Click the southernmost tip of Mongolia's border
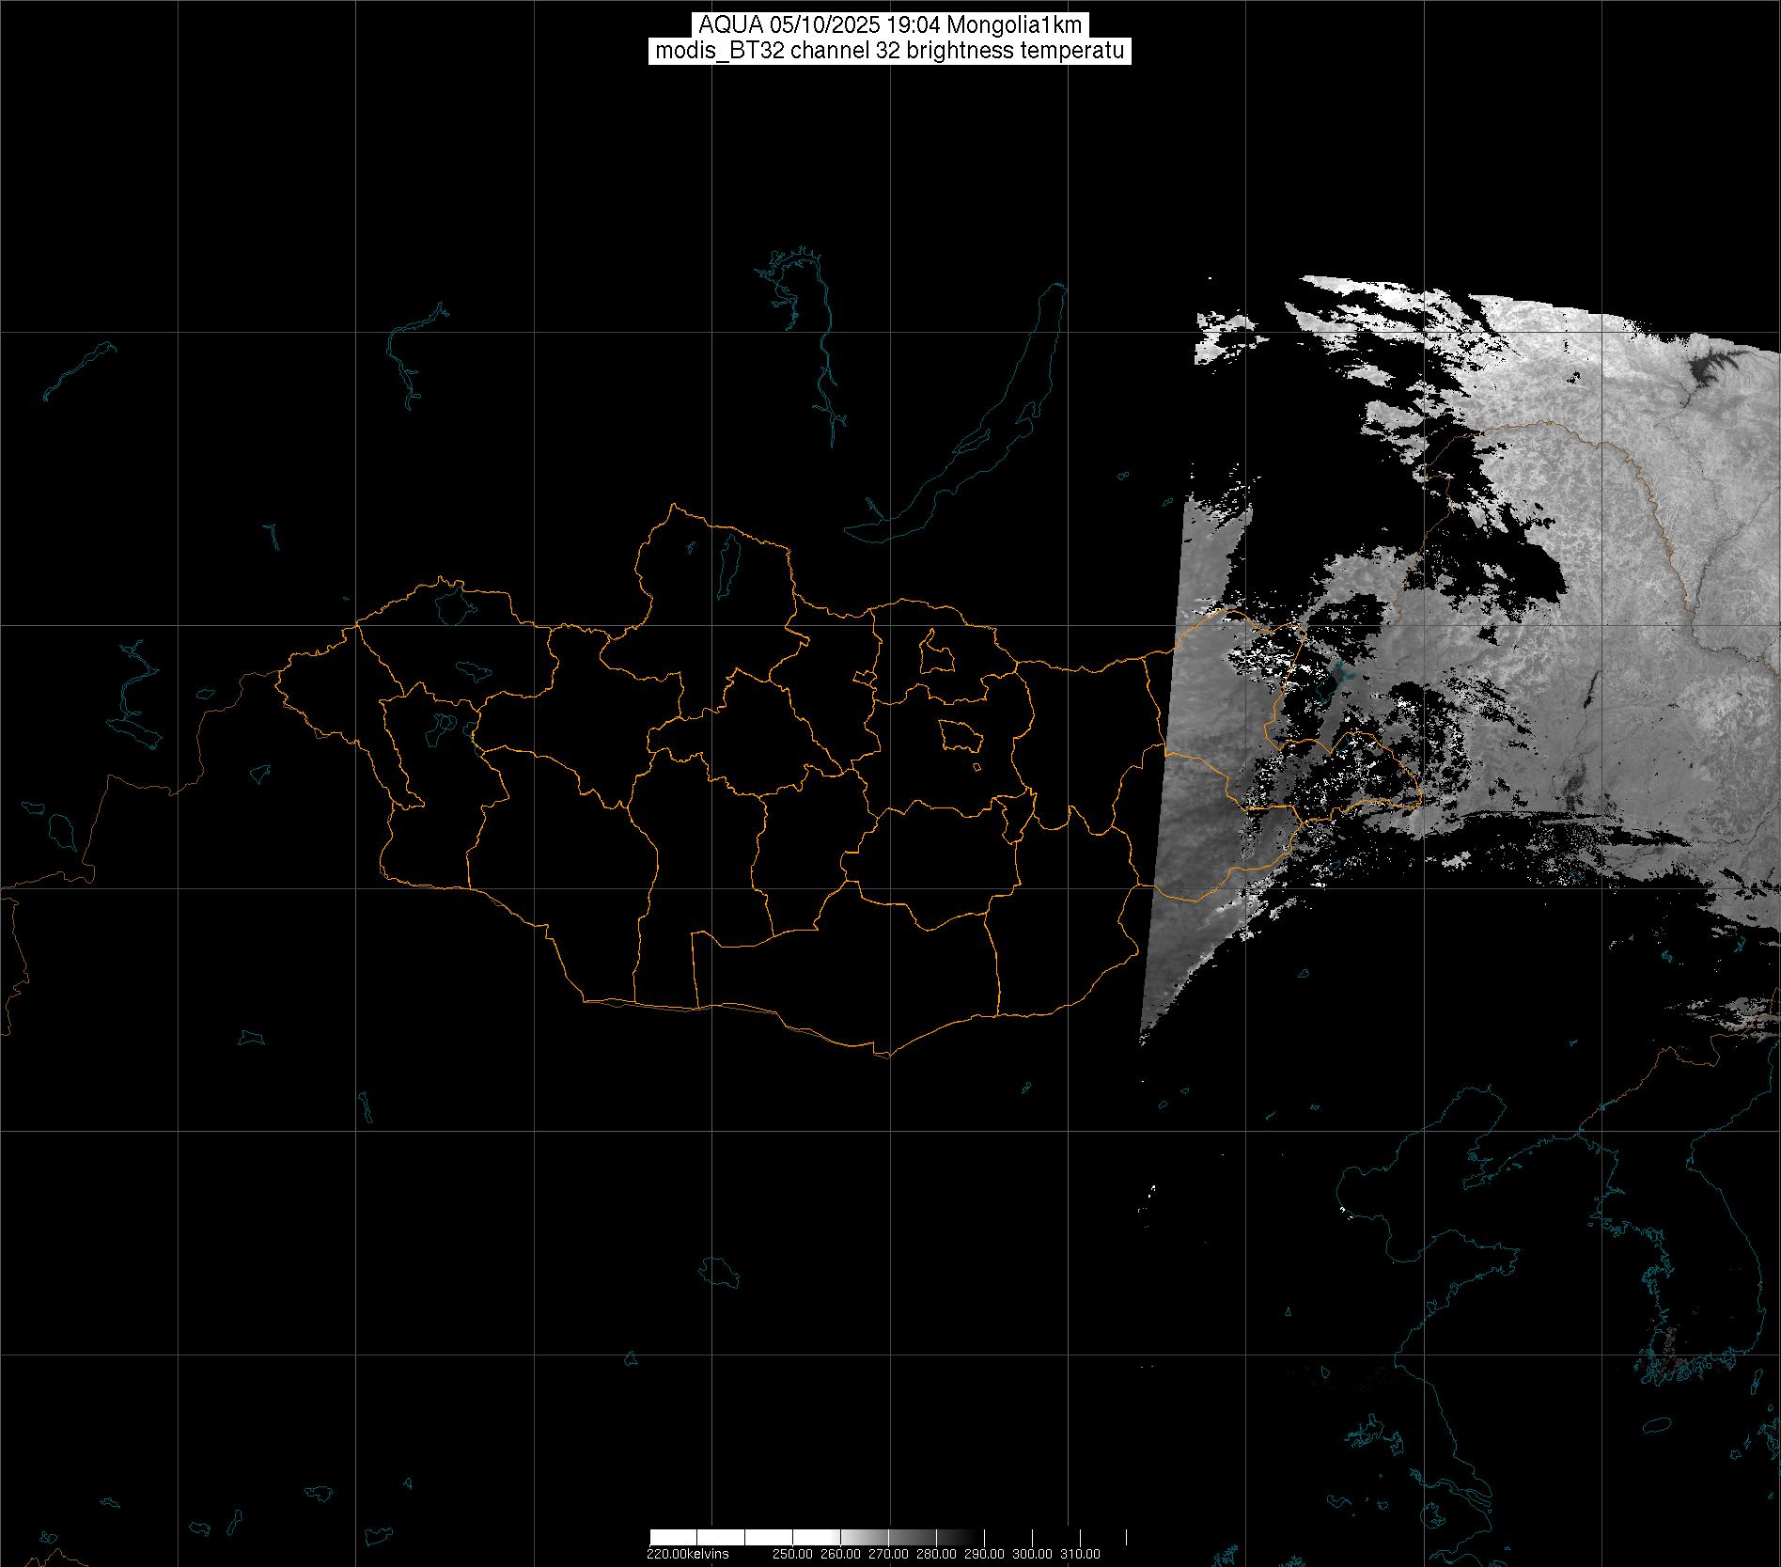This screenshot has width=1781, height=1567. (883, 1055)
